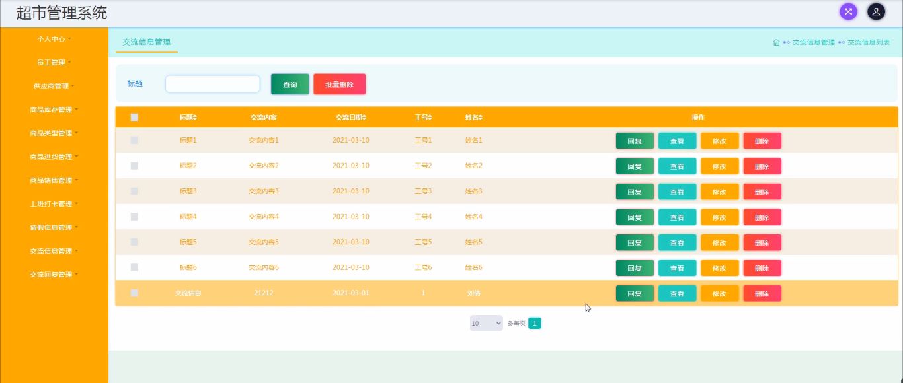The height and width of the screenshot is (383, 903).
Task: Expand the 上班打卡管理 sidebar menu
Action: click(x=54, y=204)
